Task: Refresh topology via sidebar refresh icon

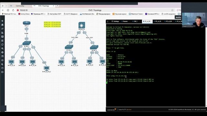Action: [x=2, y=44]
